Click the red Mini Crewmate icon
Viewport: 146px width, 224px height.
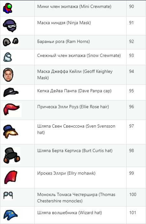coord(7,8)
